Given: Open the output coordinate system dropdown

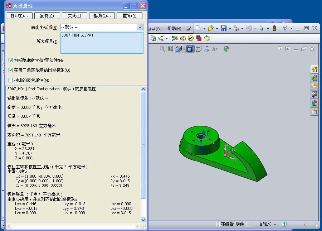Looking at the screenshot, I should point(140,27).
